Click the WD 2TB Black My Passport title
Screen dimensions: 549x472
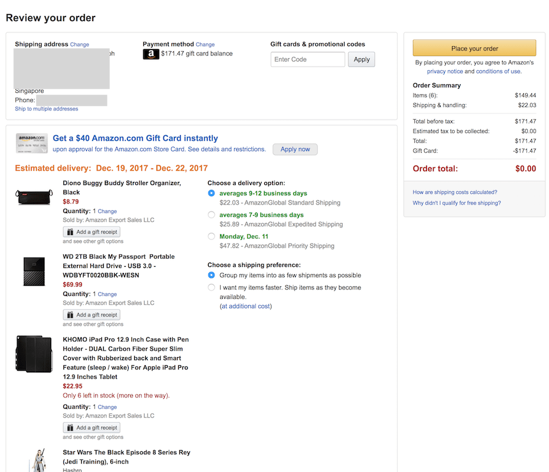pyautogui.click(x=119, y=266)
